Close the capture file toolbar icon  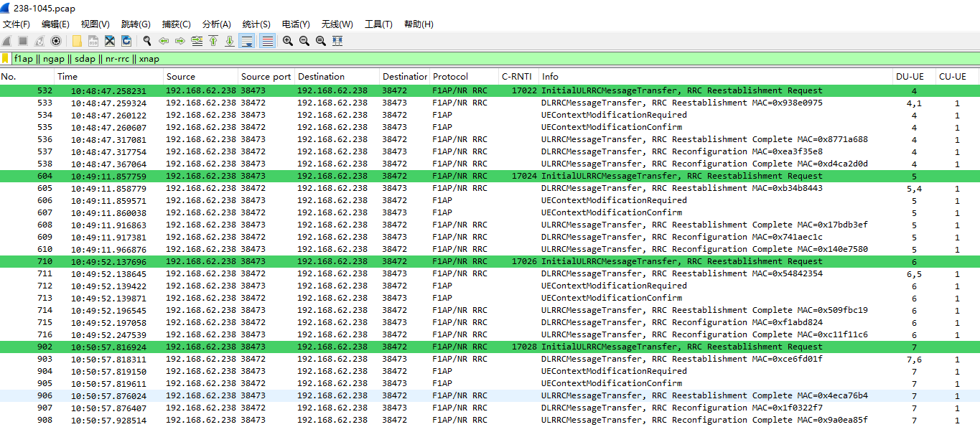click(110, 41)
